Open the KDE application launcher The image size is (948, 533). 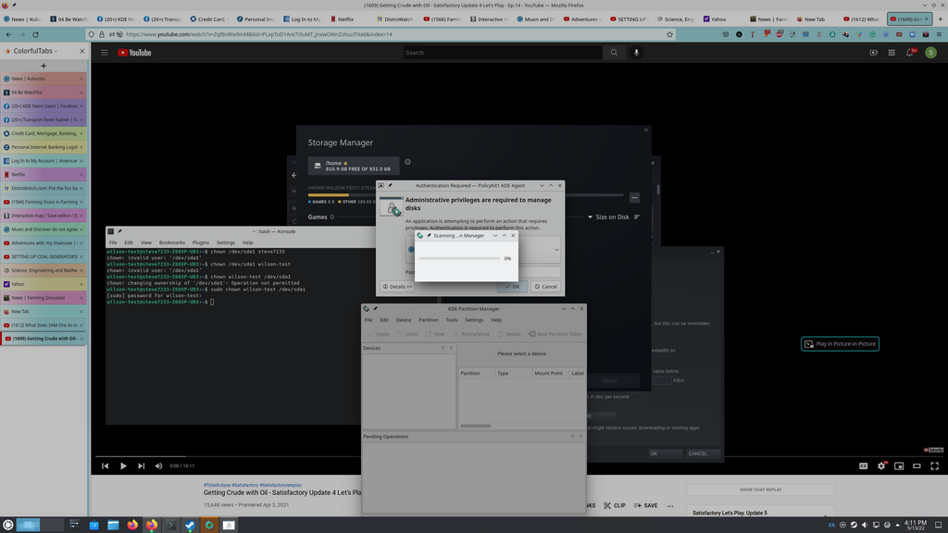pos(8,525)
